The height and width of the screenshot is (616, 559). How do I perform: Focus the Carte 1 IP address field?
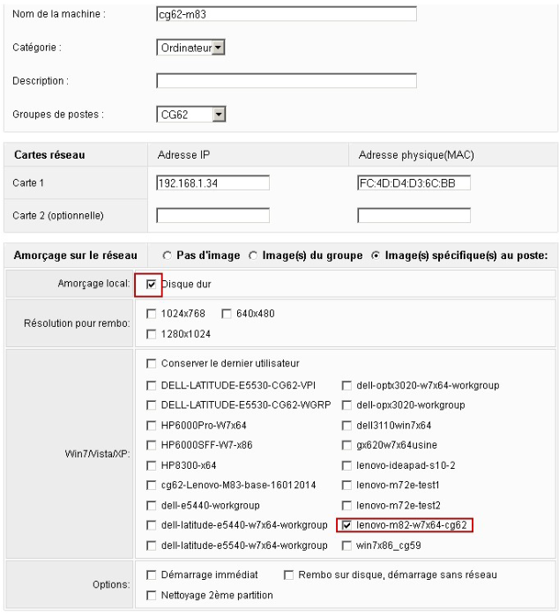(212, 182)
